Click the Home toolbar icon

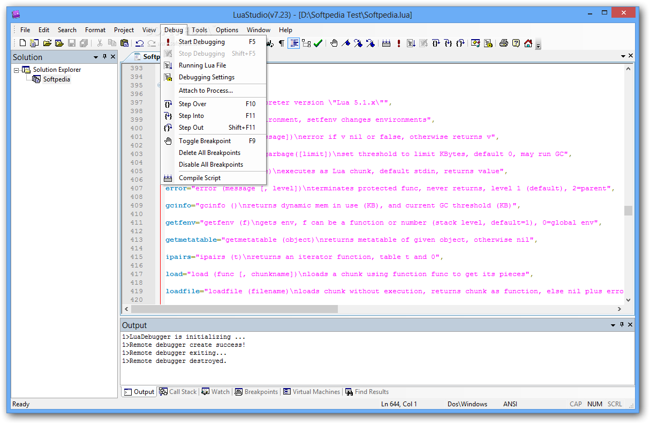528,43
